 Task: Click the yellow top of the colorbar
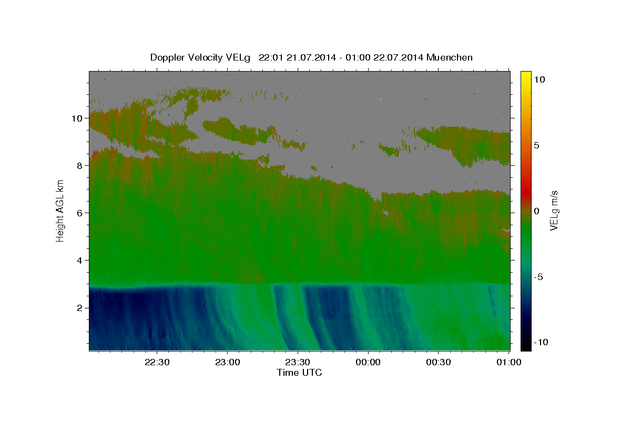coord(526,76)
